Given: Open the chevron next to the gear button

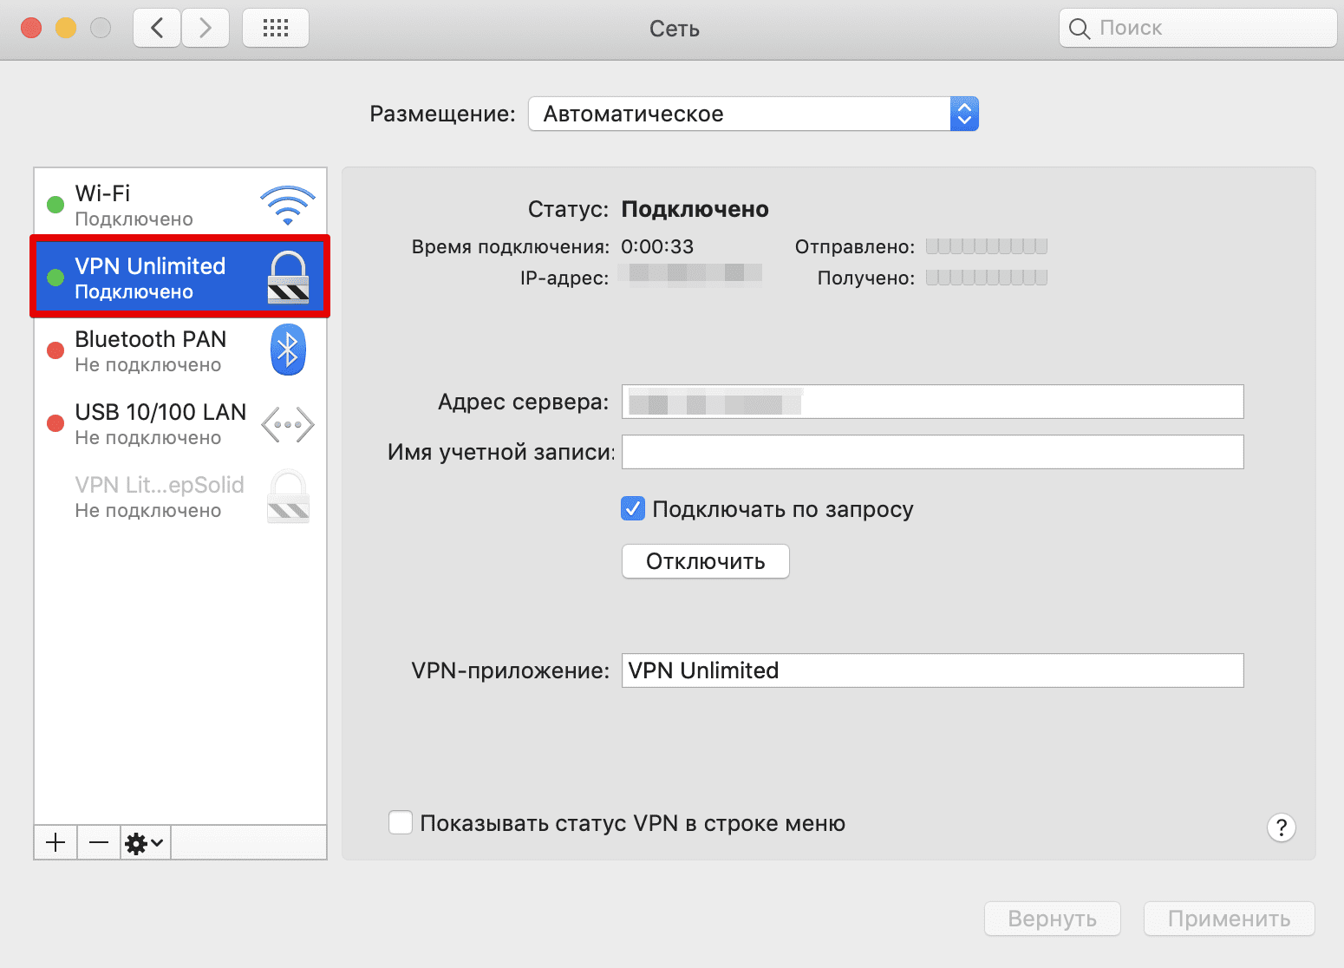Looking at the screenshot, I should [153, 842].
